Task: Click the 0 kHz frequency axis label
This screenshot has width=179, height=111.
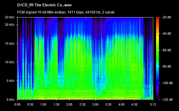Action: (x=10, y=100)
